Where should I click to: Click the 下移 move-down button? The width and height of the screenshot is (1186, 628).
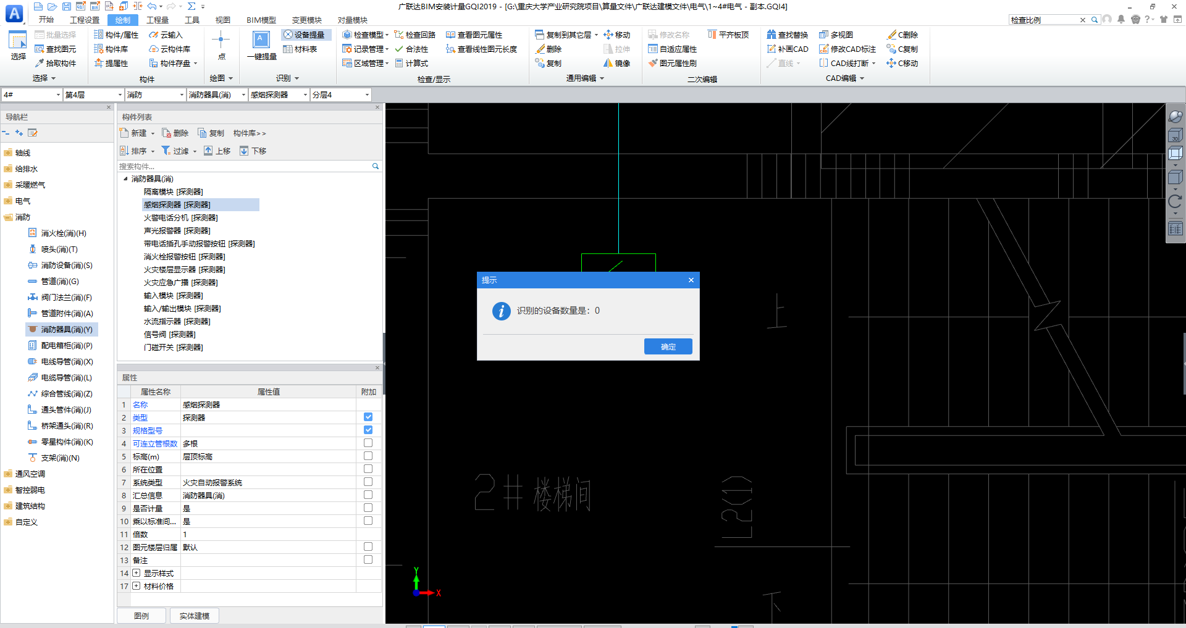tap(253, 151)
